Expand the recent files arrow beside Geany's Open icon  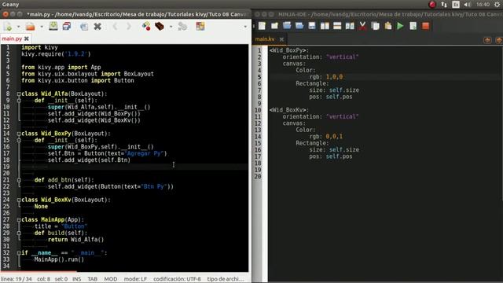[42, 27]
